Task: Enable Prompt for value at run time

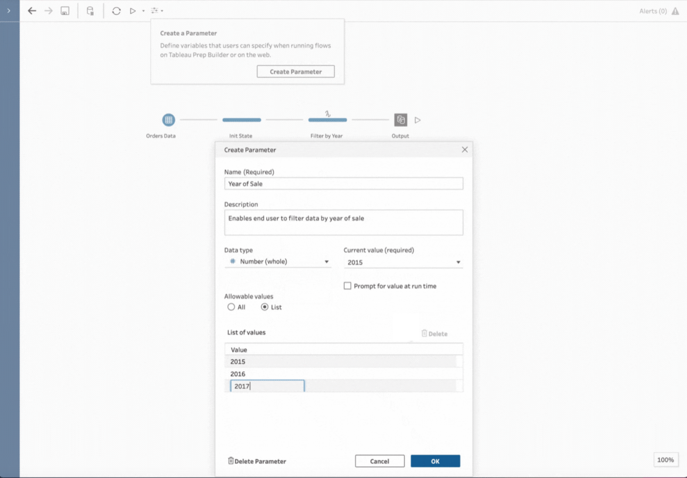Action: (347, 286)
